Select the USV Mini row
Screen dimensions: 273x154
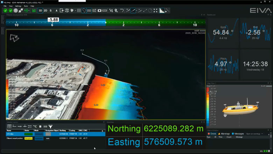coord(56,134)
